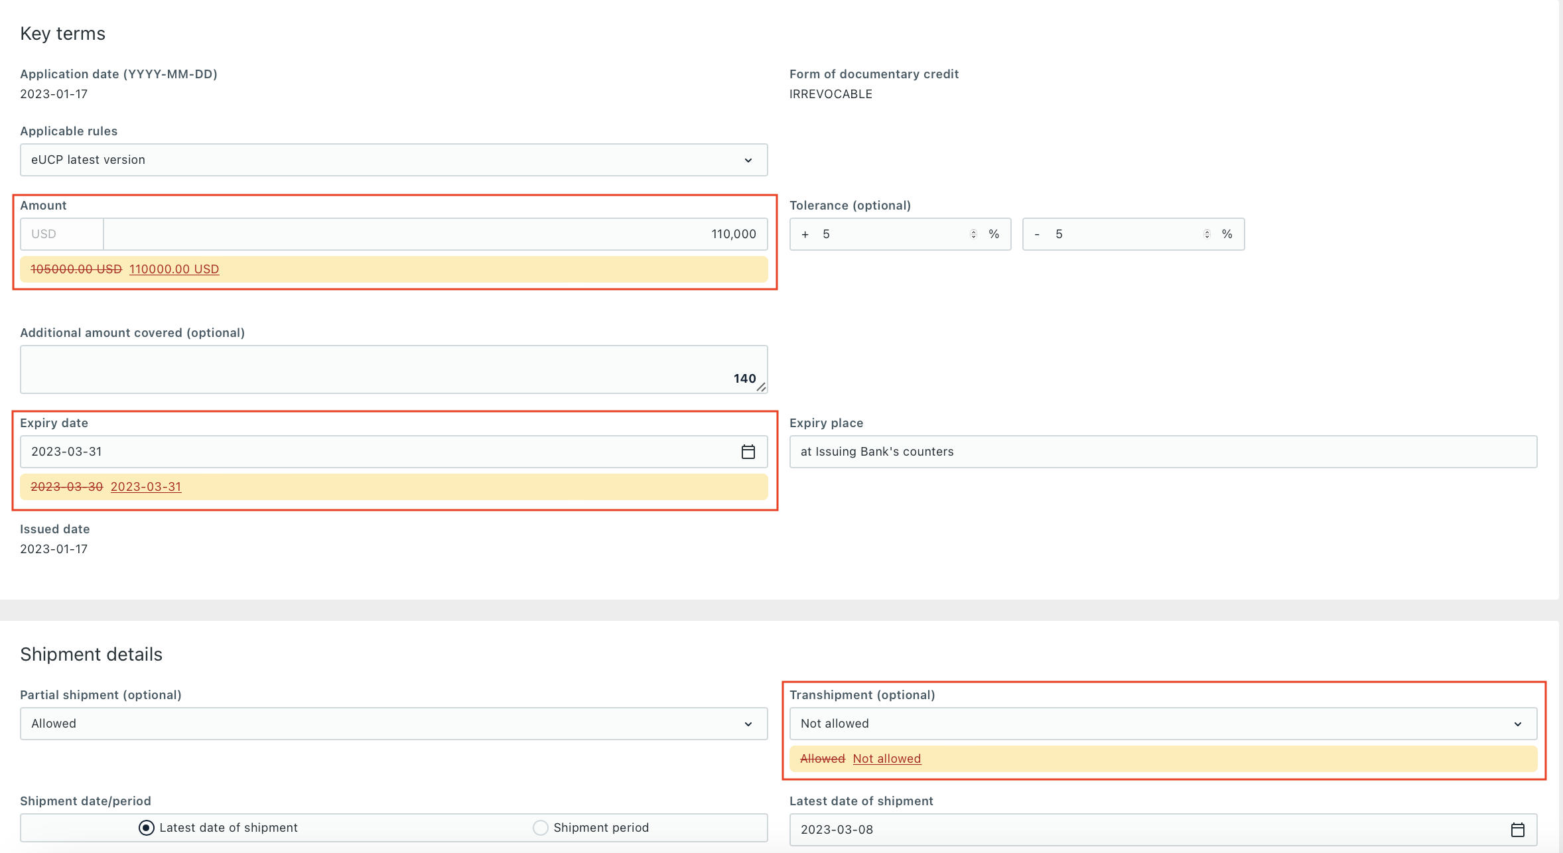Click the strikethrough 110000.00 USD suggestion link
The height and width of the screenshot is (853, 1563).
point(173,269)
